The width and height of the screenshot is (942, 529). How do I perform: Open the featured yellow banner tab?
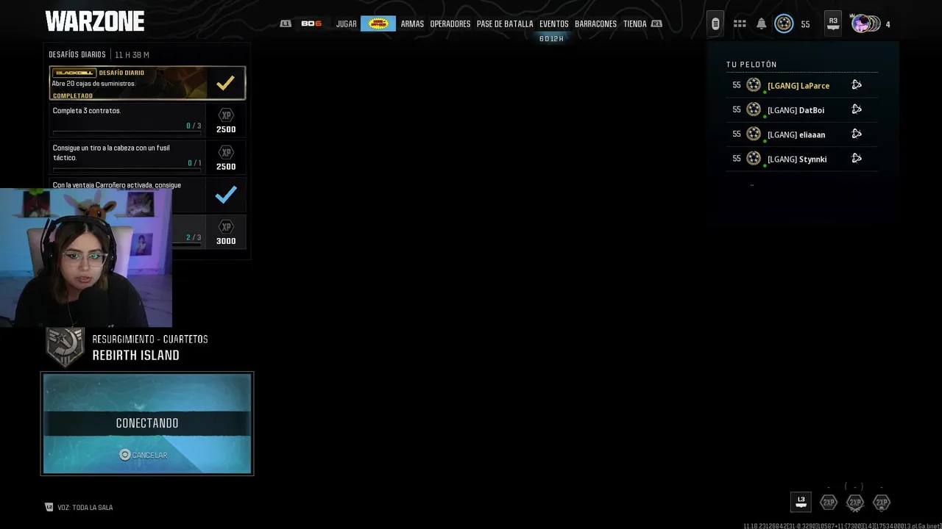pos(378,24)
